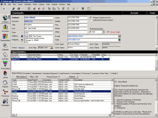Click the message preview scroll down arrow
Viewport: 158px width, 118px height.
[156, 115]
